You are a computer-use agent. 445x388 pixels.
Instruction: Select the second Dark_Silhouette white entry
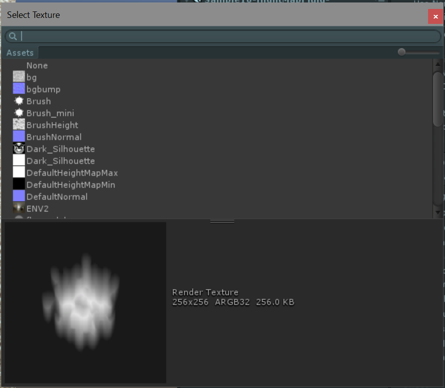(x=60, y=161)
